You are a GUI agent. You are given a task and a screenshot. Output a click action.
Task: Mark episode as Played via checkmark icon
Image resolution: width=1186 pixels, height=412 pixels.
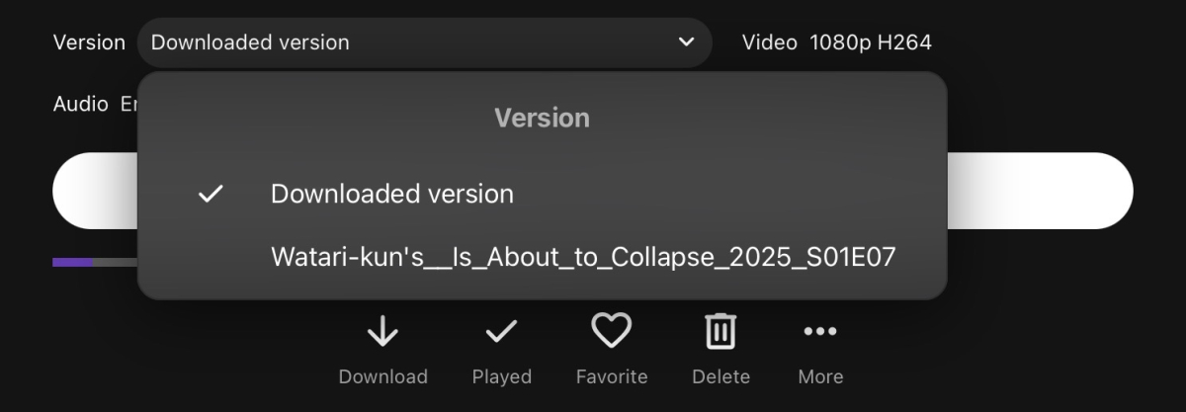[501, 332]
